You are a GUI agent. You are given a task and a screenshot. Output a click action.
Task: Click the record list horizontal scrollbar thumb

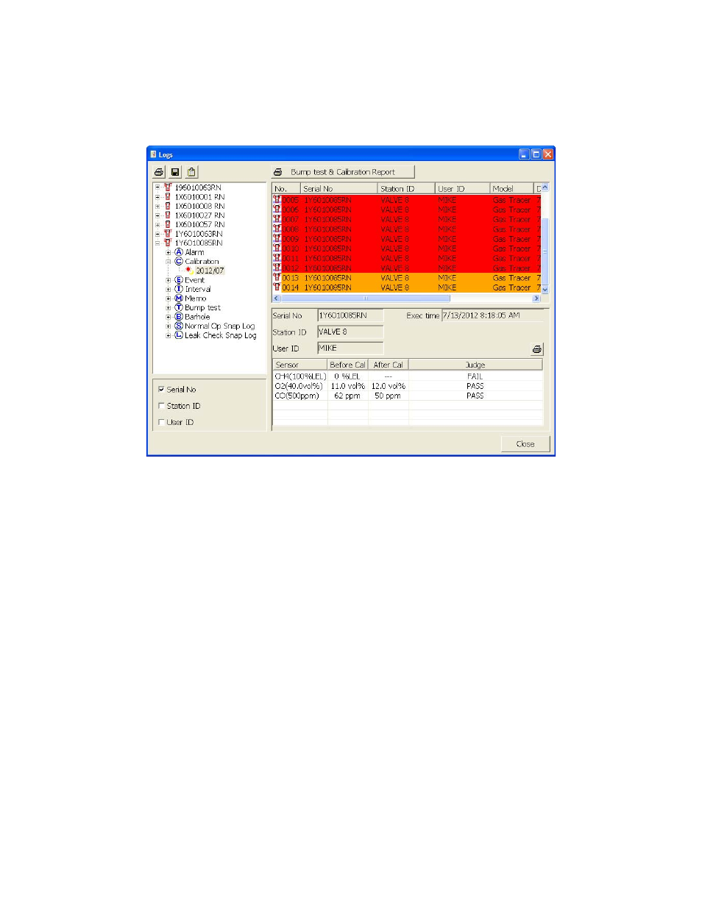point(365,299)
